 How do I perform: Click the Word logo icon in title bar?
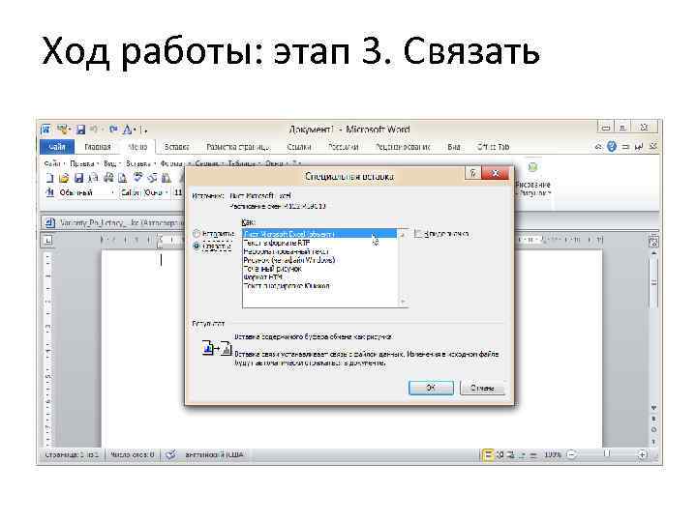pos(46,130)
